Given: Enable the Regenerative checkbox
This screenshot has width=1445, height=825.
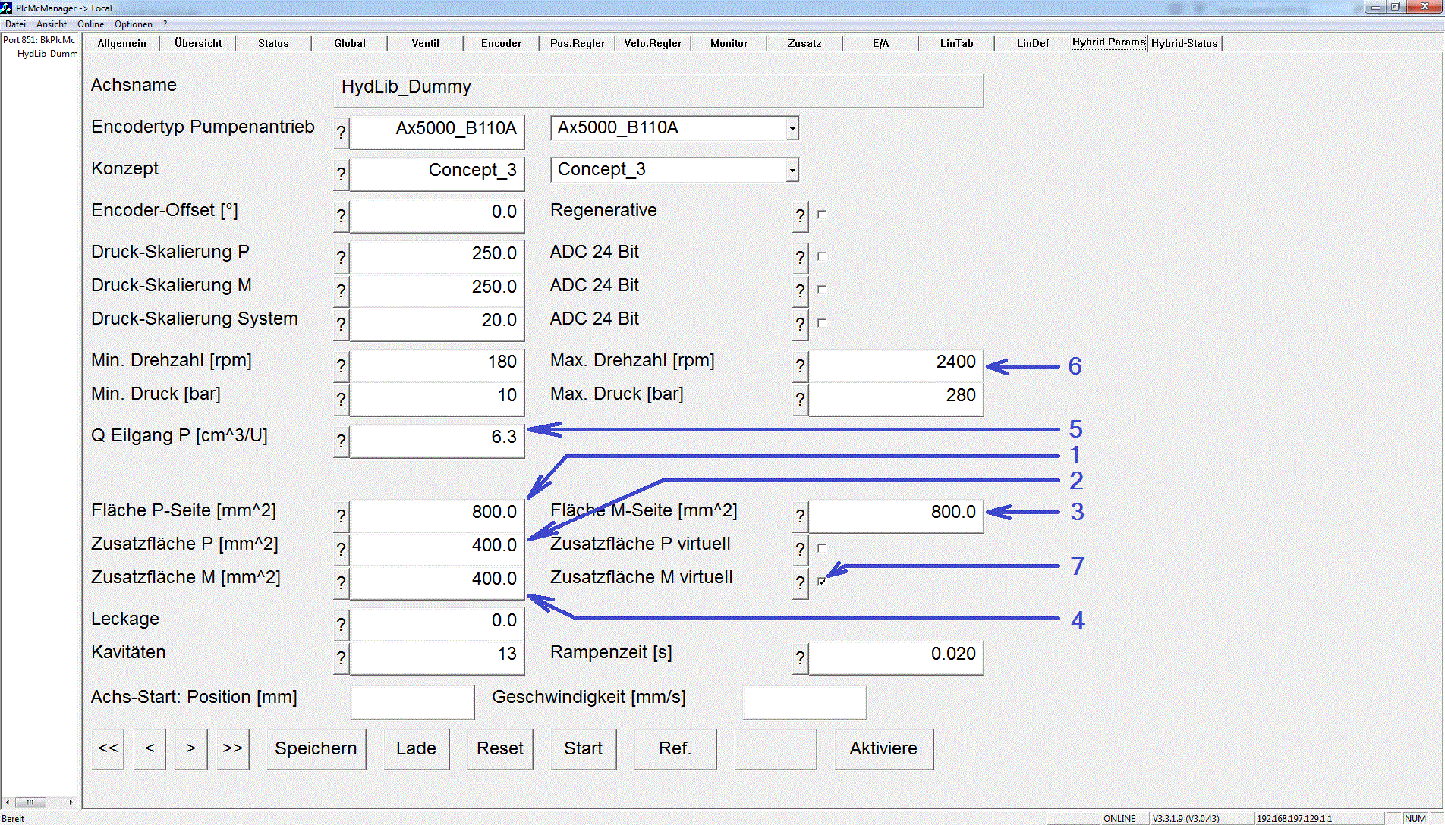Looking at the screenshot, I should pos(822,215).
